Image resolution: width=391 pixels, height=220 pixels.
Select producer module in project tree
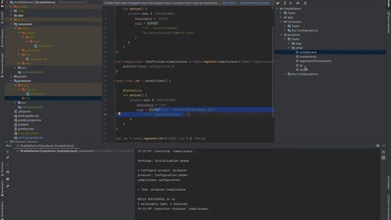[x=24, y=81]
